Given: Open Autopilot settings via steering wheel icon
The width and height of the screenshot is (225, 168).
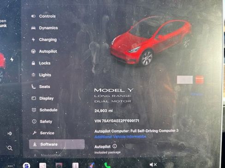Looking at the screenshot, I should [44, 51].
